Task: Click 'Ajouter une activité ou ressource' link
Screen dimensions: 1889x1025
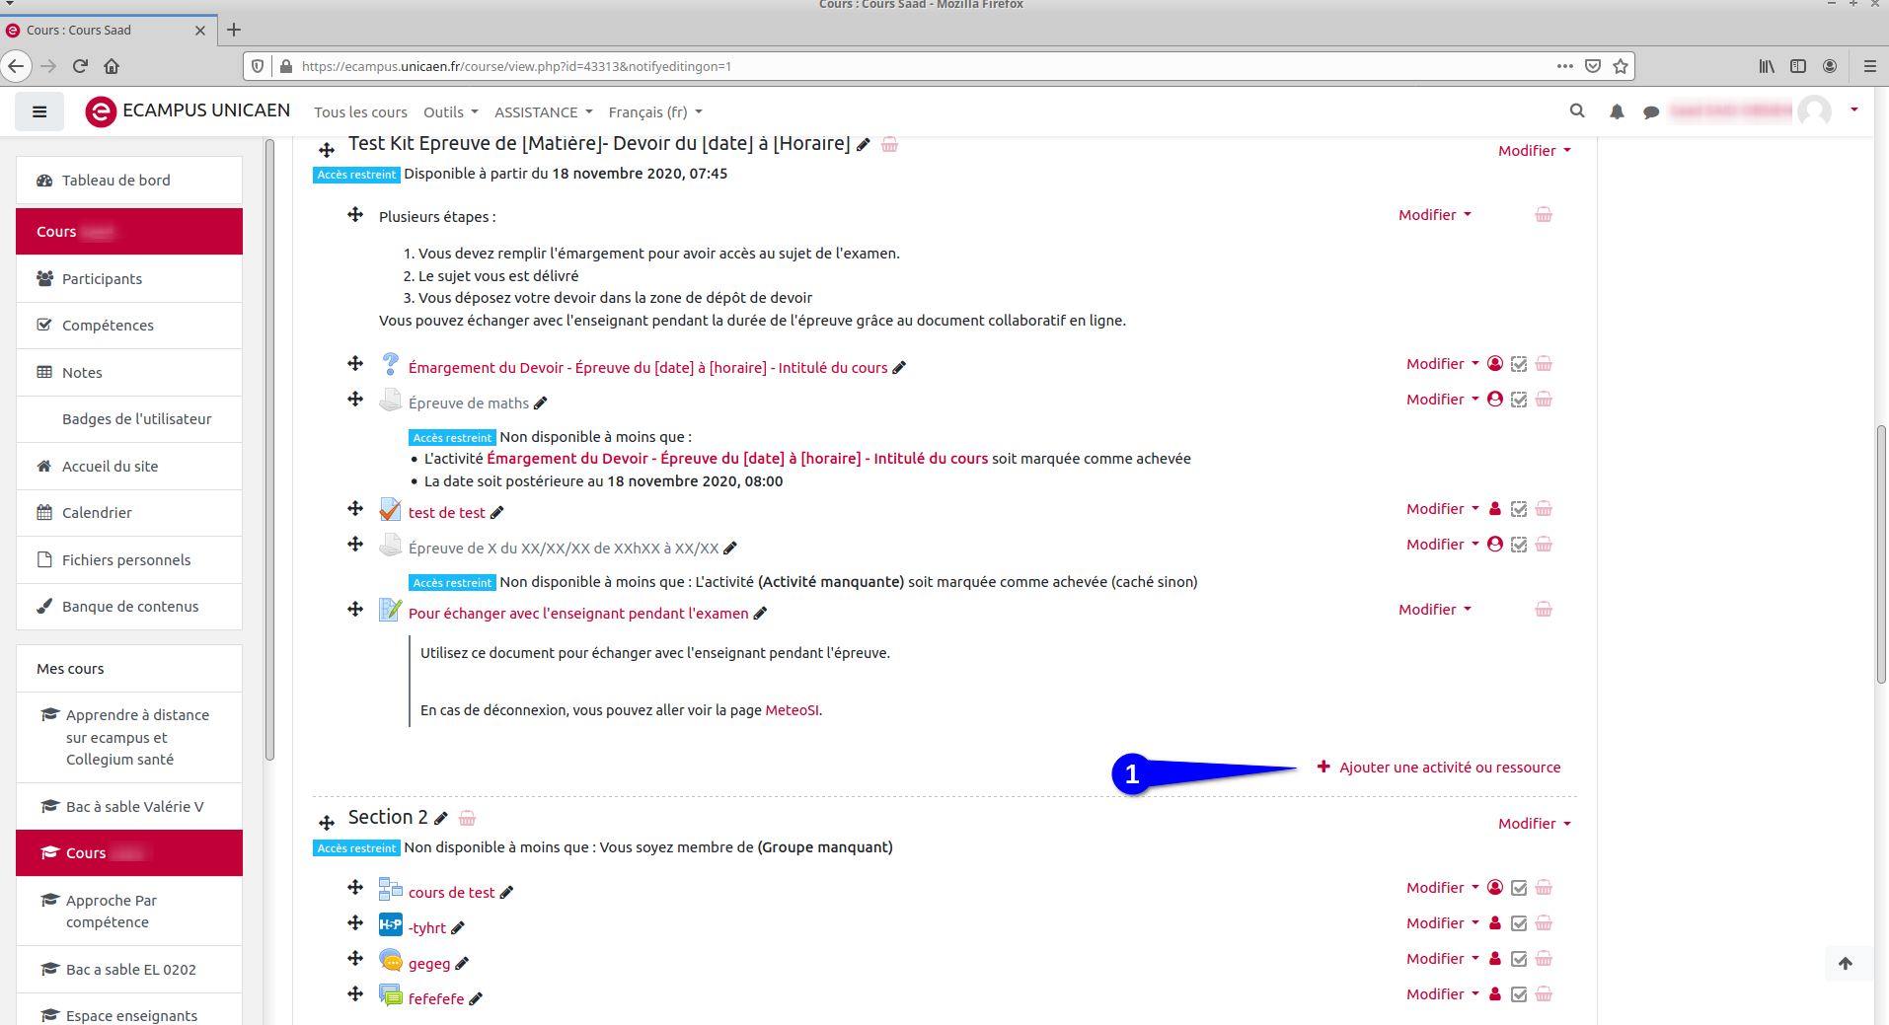Action: pyautogui.click(x=1449, y=768)
